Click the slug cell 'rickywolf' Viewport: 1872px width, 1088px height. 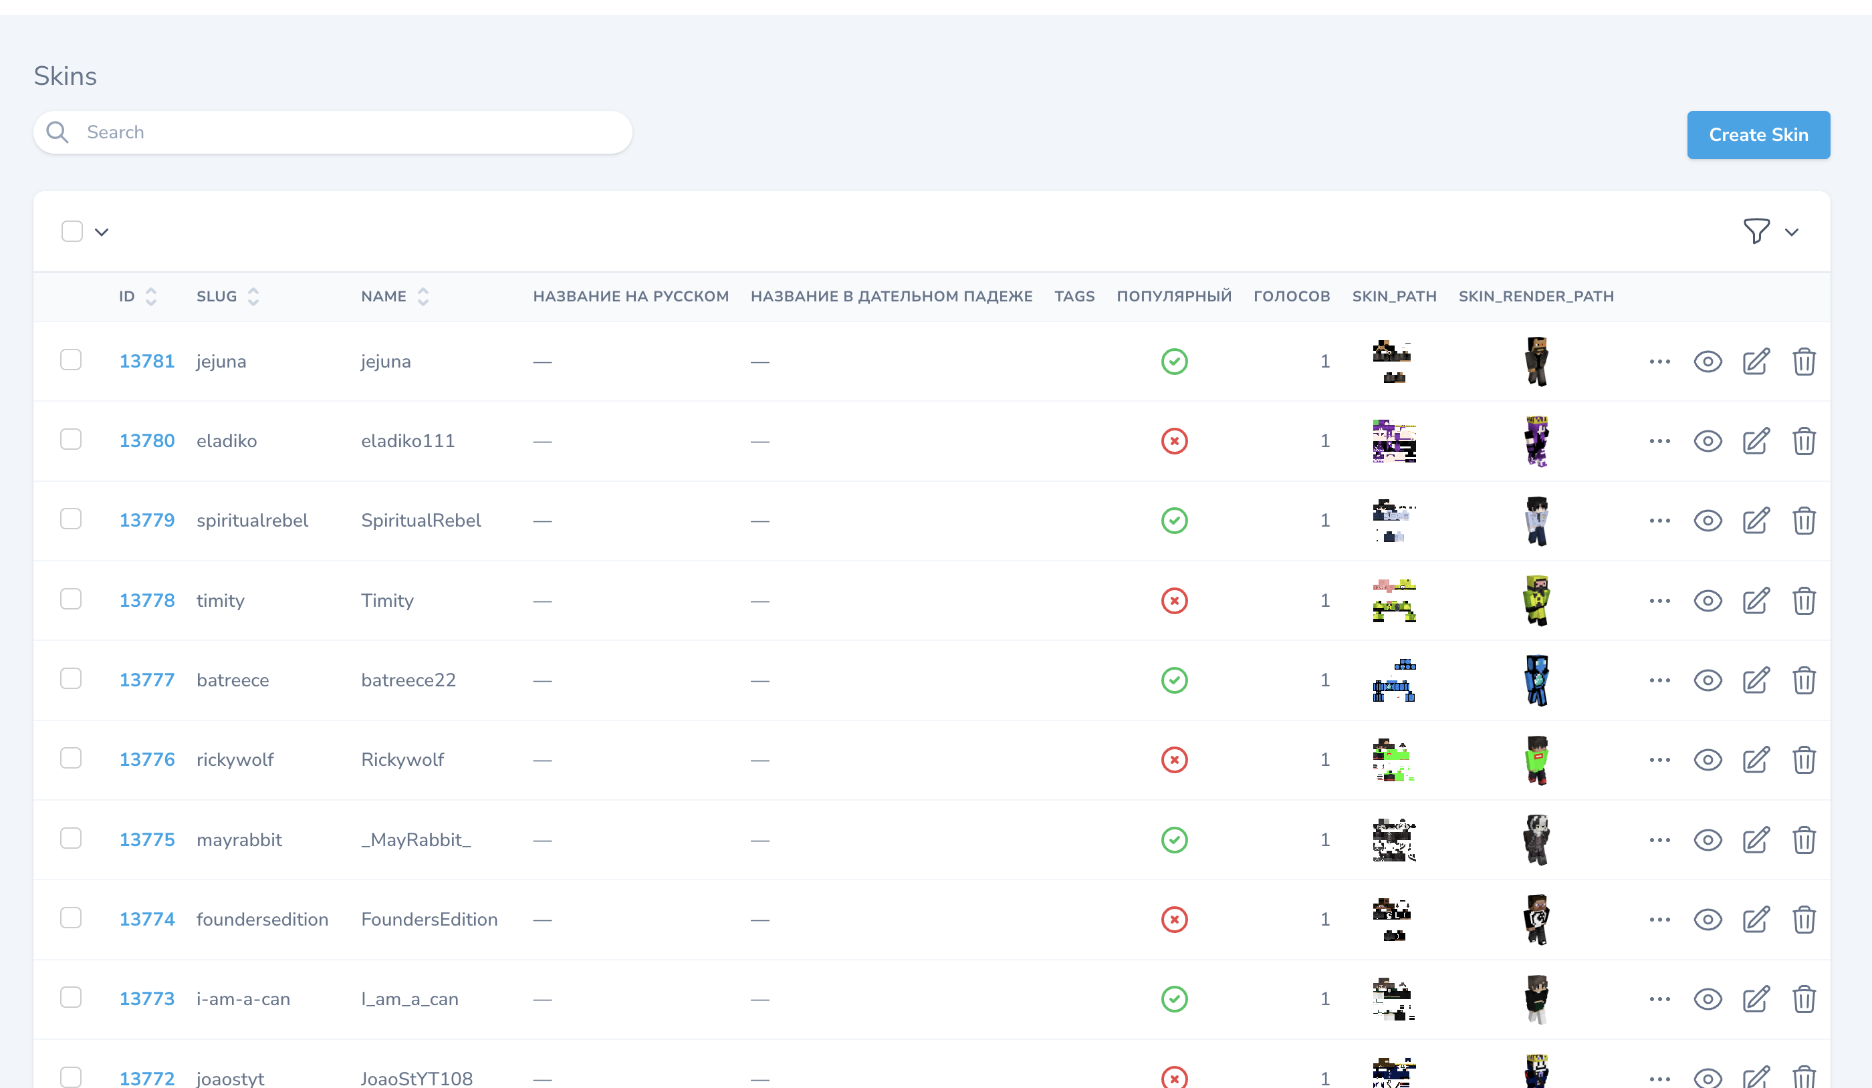coord(235,759)
